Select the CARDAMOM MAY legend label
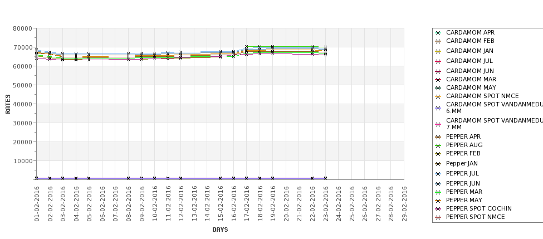Viewport: 543px width, 239px height. (x=471, y=87)
